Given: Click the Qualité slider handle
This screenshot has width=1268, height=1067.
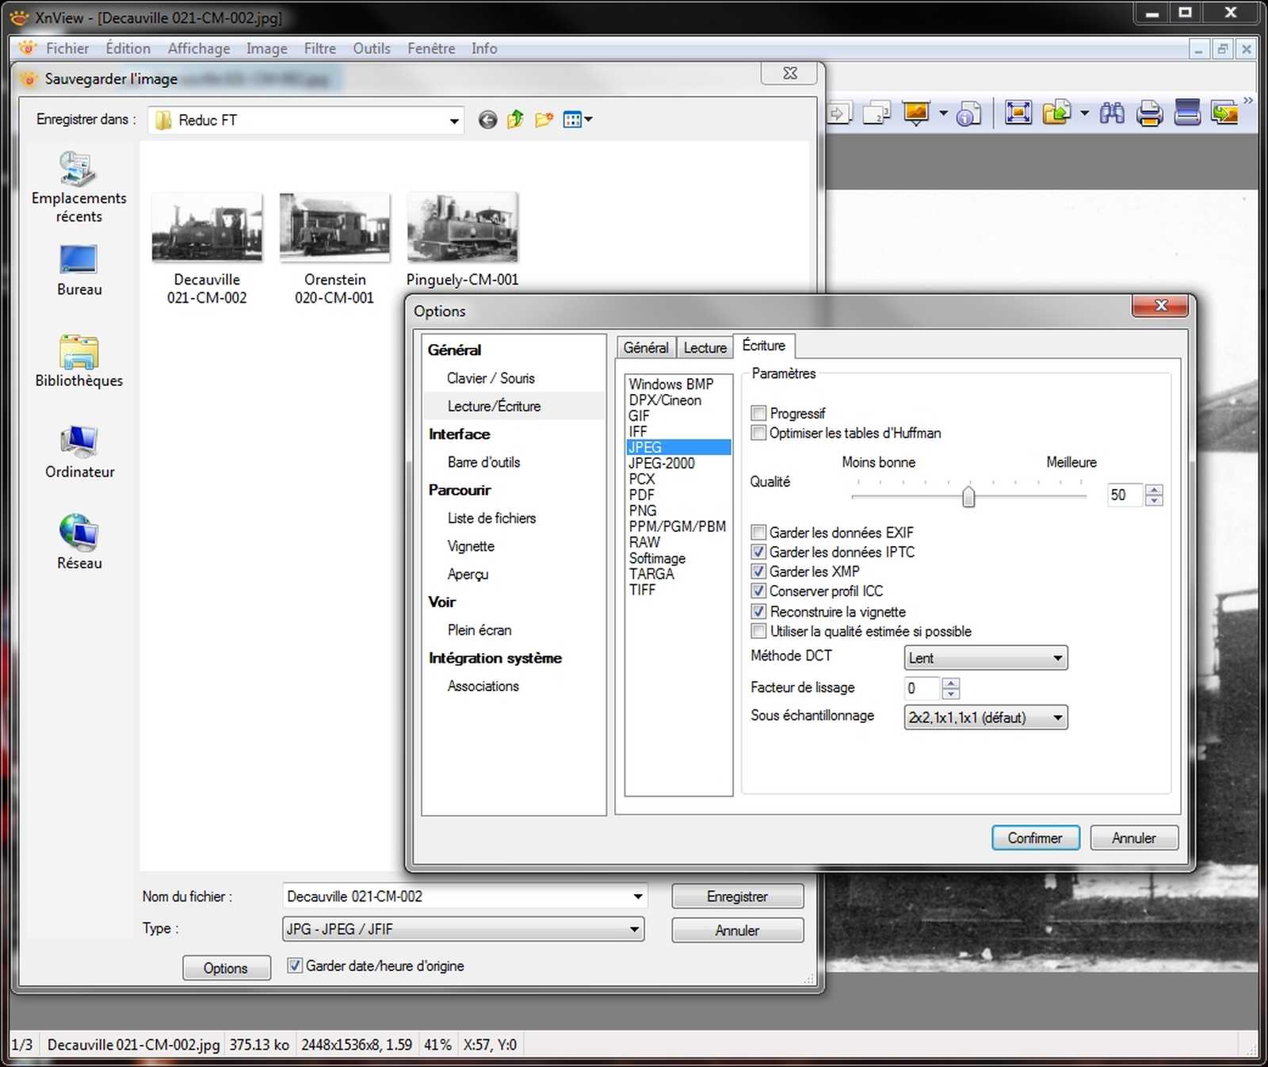Looking at the screenshot, I should tap(968, 496).
